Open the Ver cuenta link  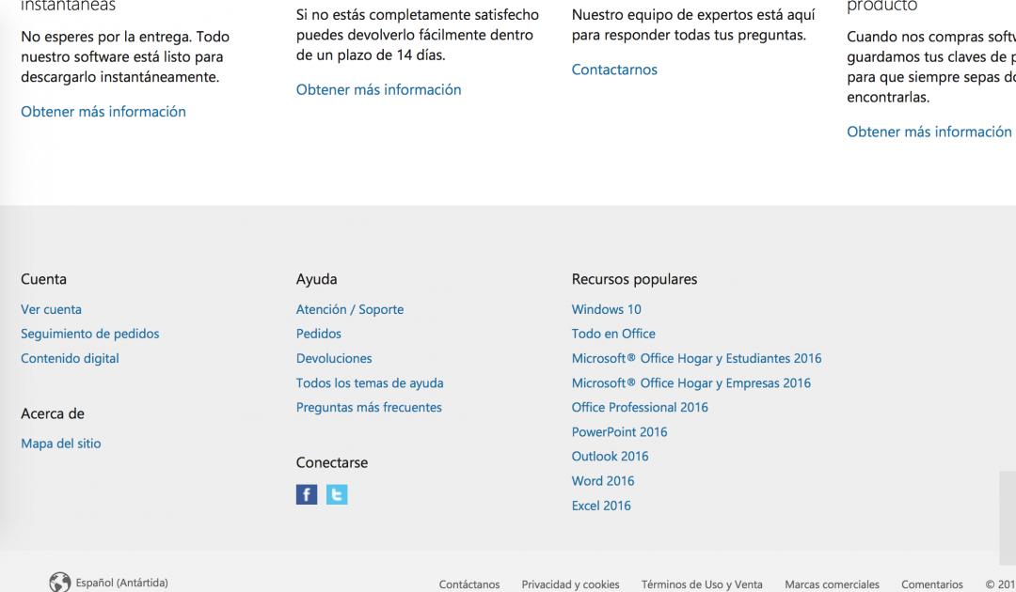point(51,309)
